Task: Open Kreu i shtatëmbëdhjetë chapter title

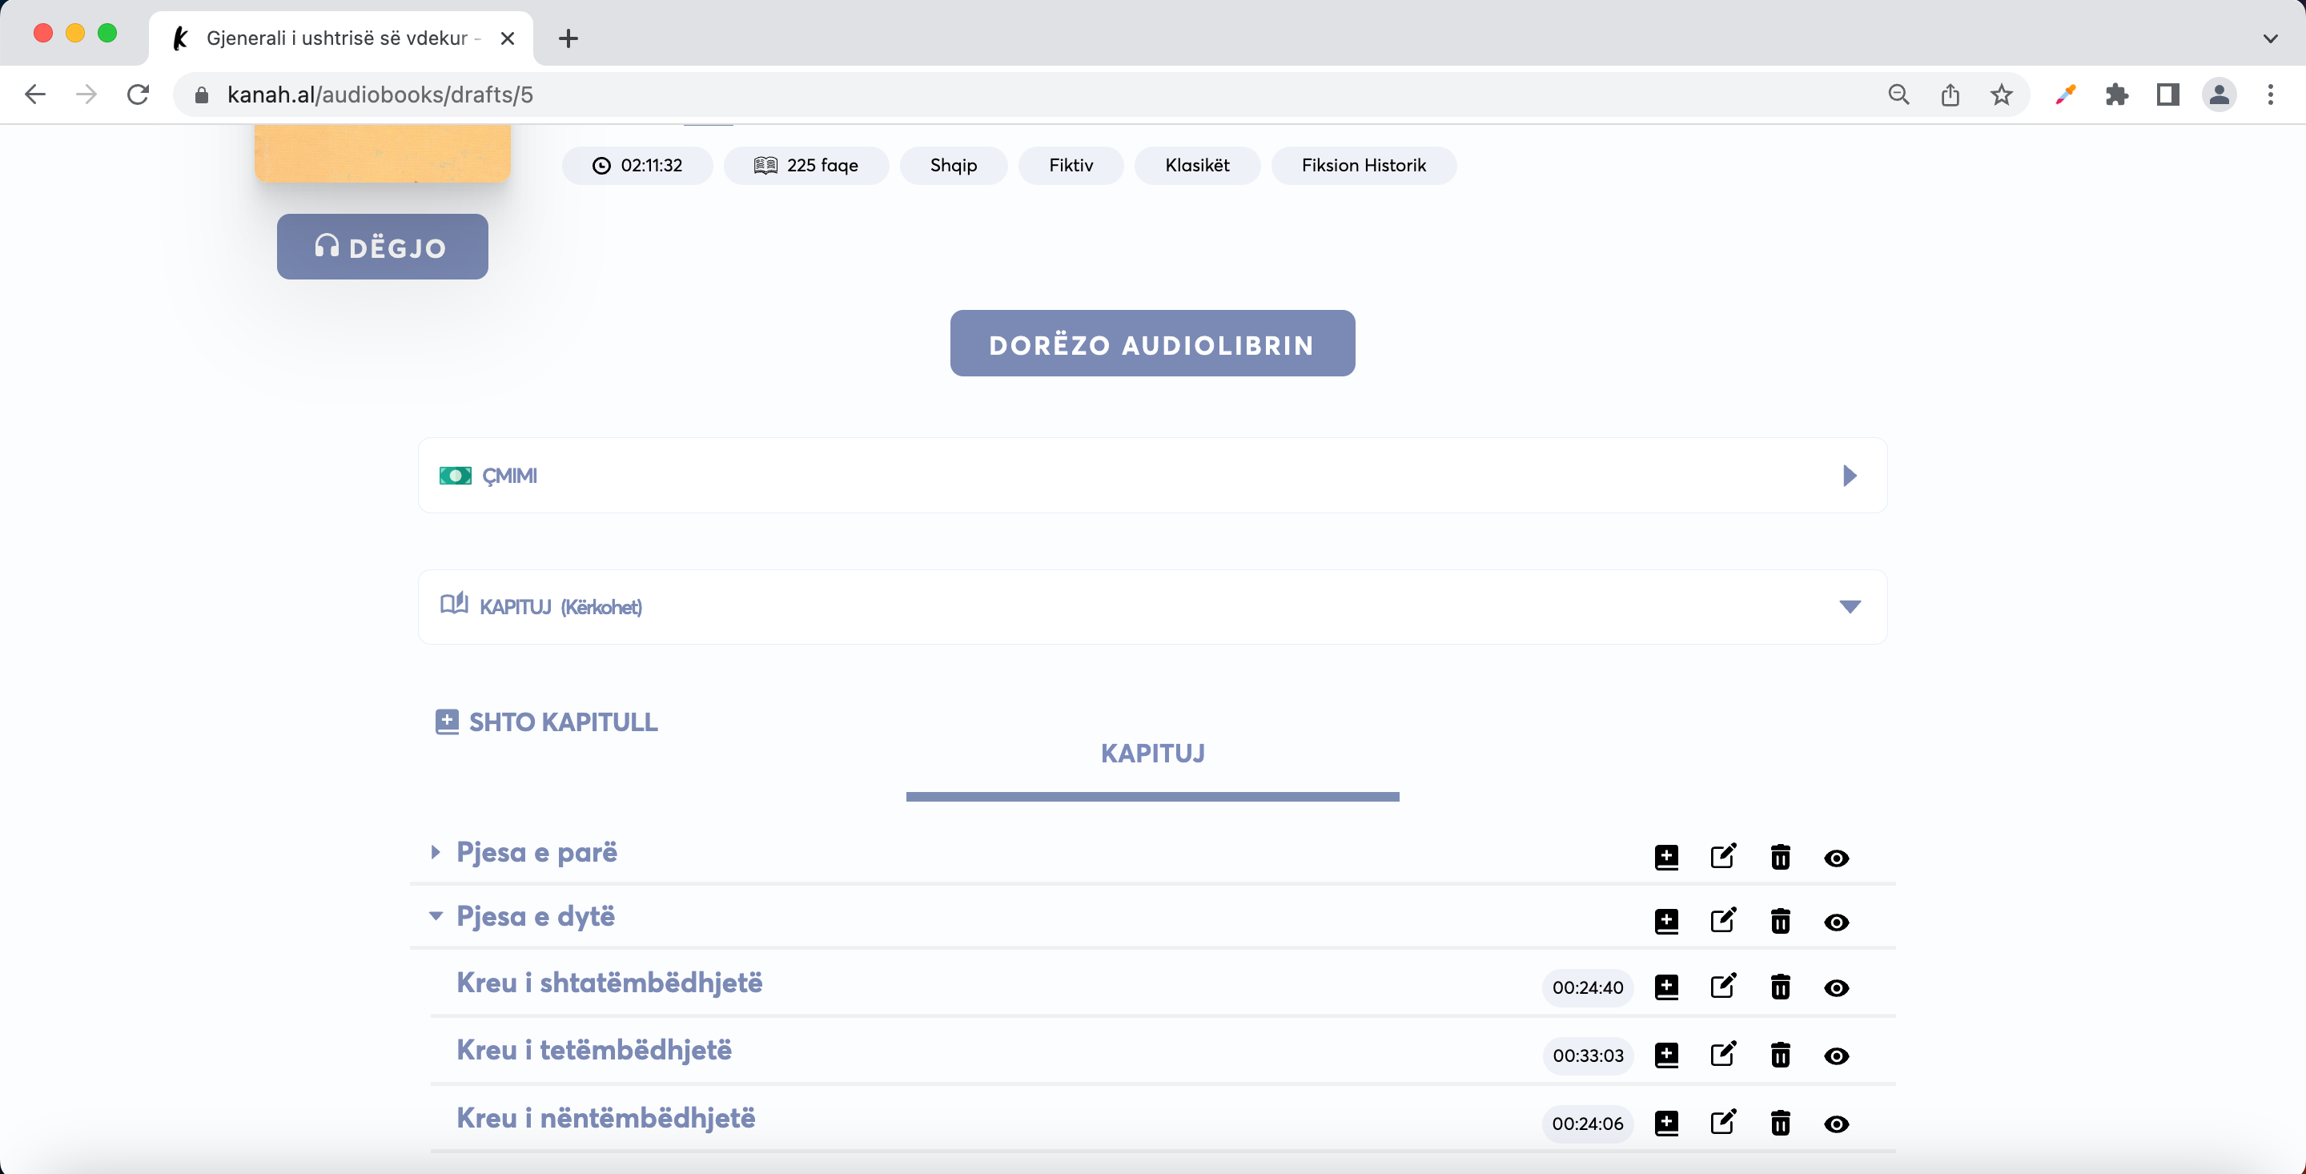Action: point(609,983)
